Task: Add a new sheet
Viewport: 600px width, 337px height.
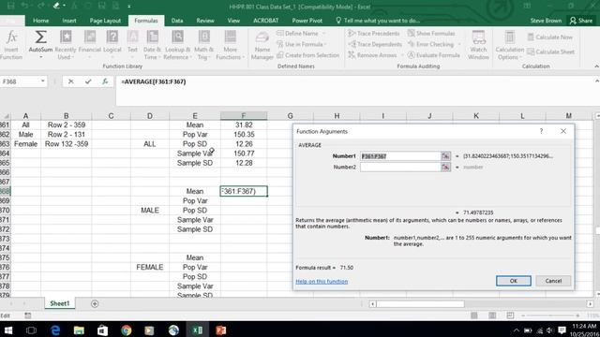Action: [95, 303]
